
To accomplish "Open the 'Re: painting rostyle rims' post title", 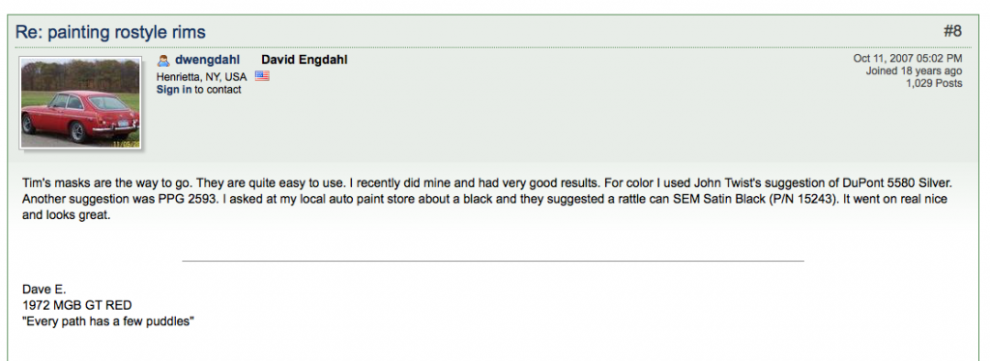I will 110,32.
